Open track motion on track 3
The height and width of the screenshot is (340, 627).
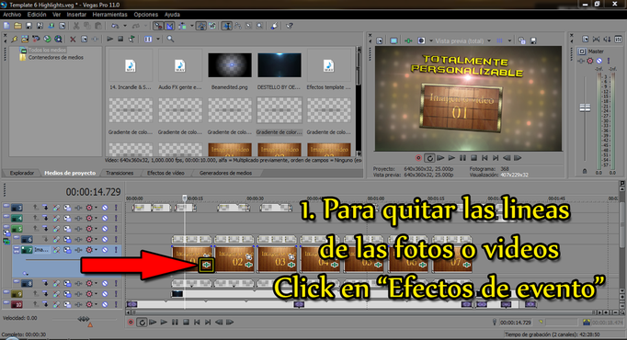(67, 208)
